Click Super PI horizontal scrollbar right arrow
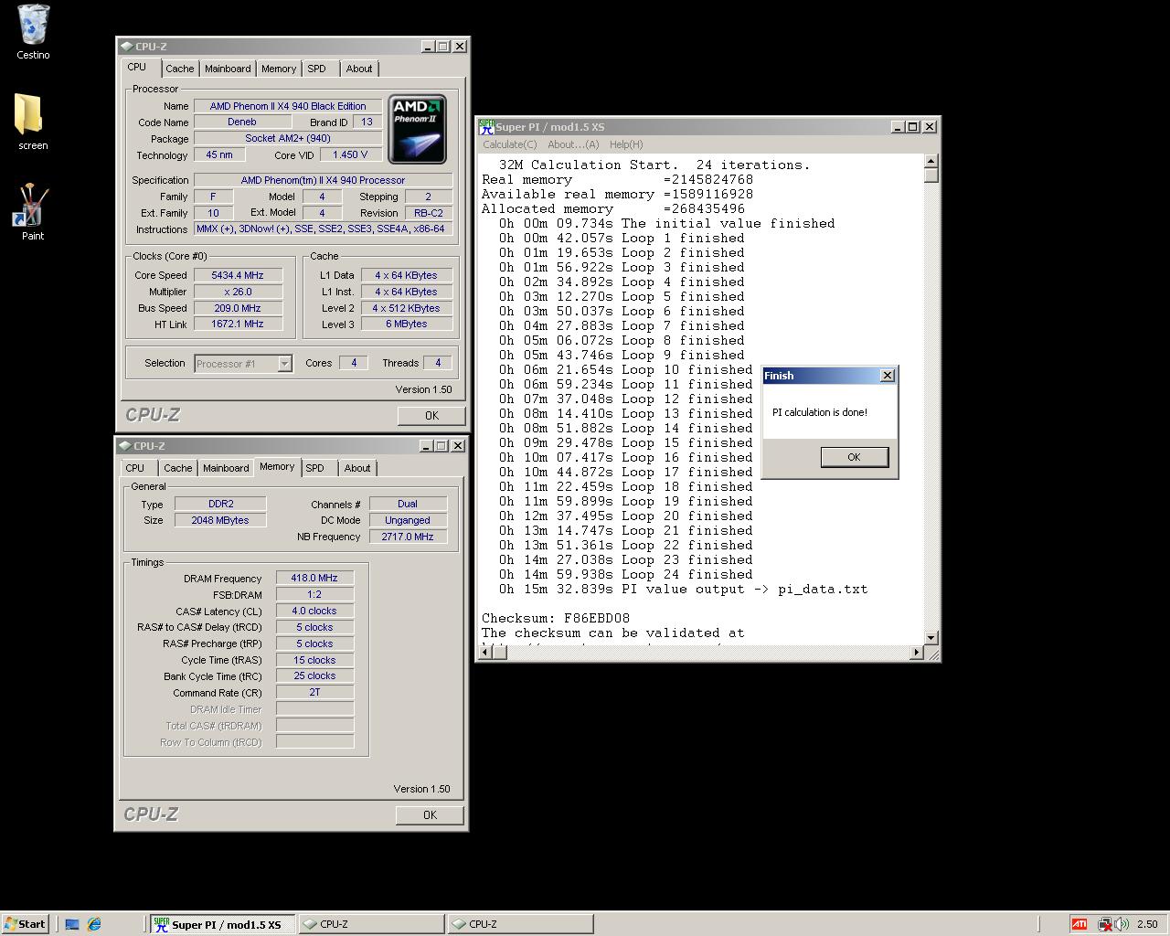 917,652
